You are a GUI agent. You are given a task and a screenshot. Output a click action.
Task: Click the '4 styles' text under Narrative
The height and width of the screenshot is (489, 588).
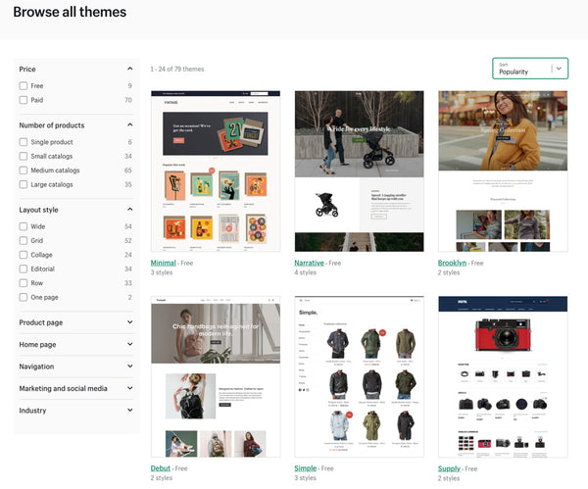point(305,272)
